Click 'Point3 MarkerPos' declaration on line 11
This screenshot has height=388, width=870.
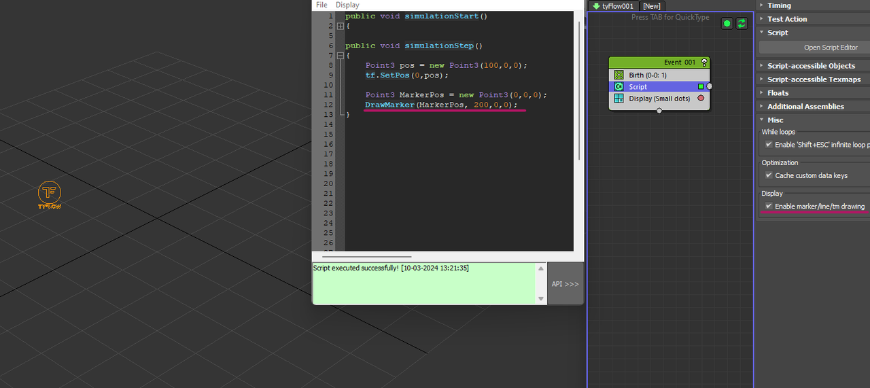point(456,95)
